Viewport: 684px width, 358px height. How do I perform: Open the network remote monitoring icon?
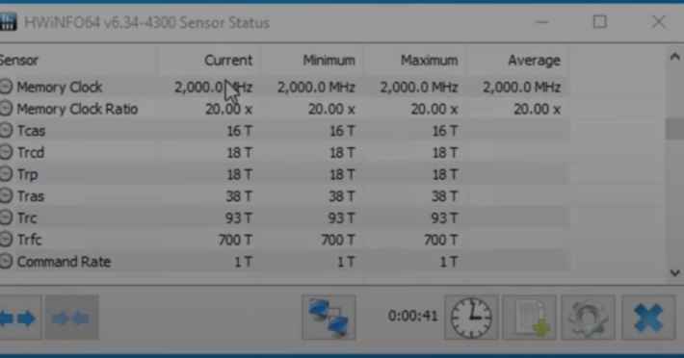329,318
